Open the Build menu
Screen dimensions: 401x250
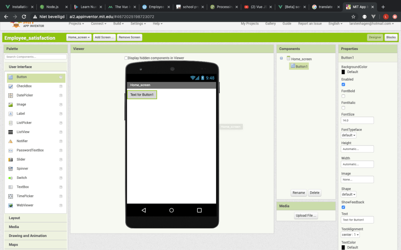click(118, 23)
